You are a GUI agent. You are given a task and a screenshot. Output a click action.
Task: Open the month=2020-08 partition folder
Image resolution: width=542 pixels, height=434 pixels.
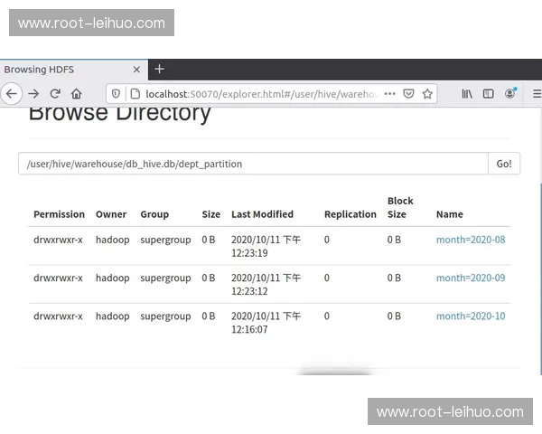coord(470,240)
